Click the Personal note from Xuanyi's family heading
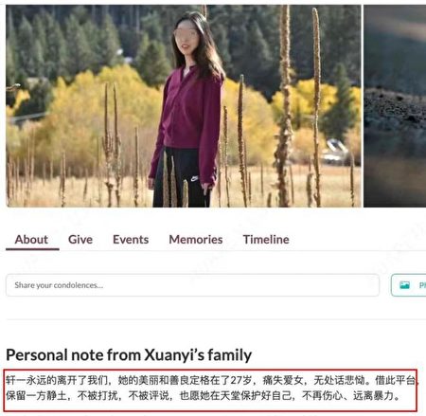Viewport: 426px width, 416px height. tap(129, 354)
